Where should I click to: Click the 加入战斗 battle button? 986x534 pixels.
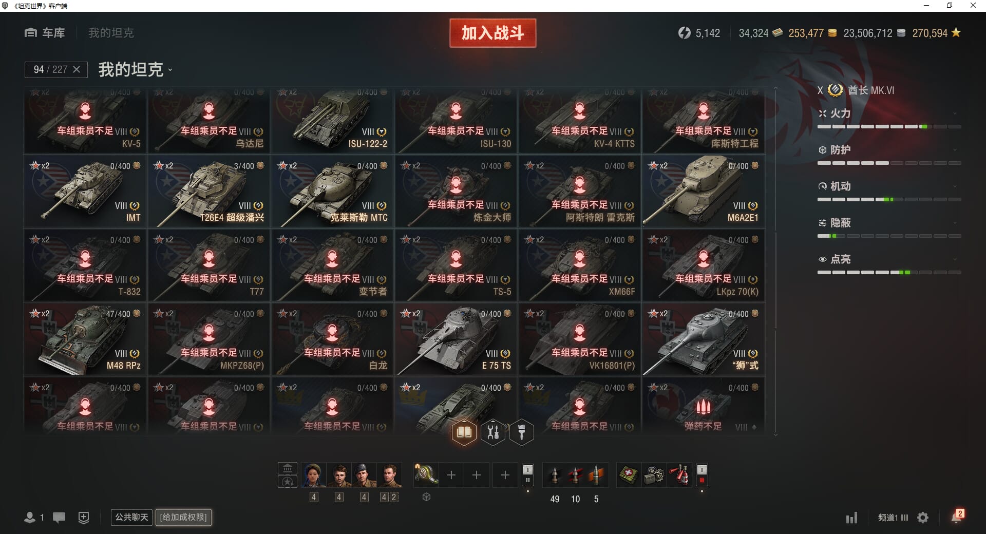[492, 33]
